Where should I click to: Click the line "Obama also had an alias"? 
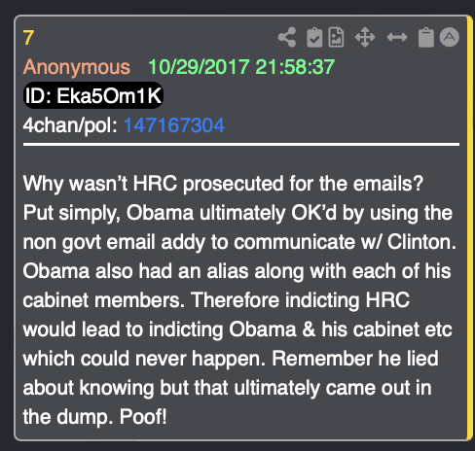click(237, 271)
